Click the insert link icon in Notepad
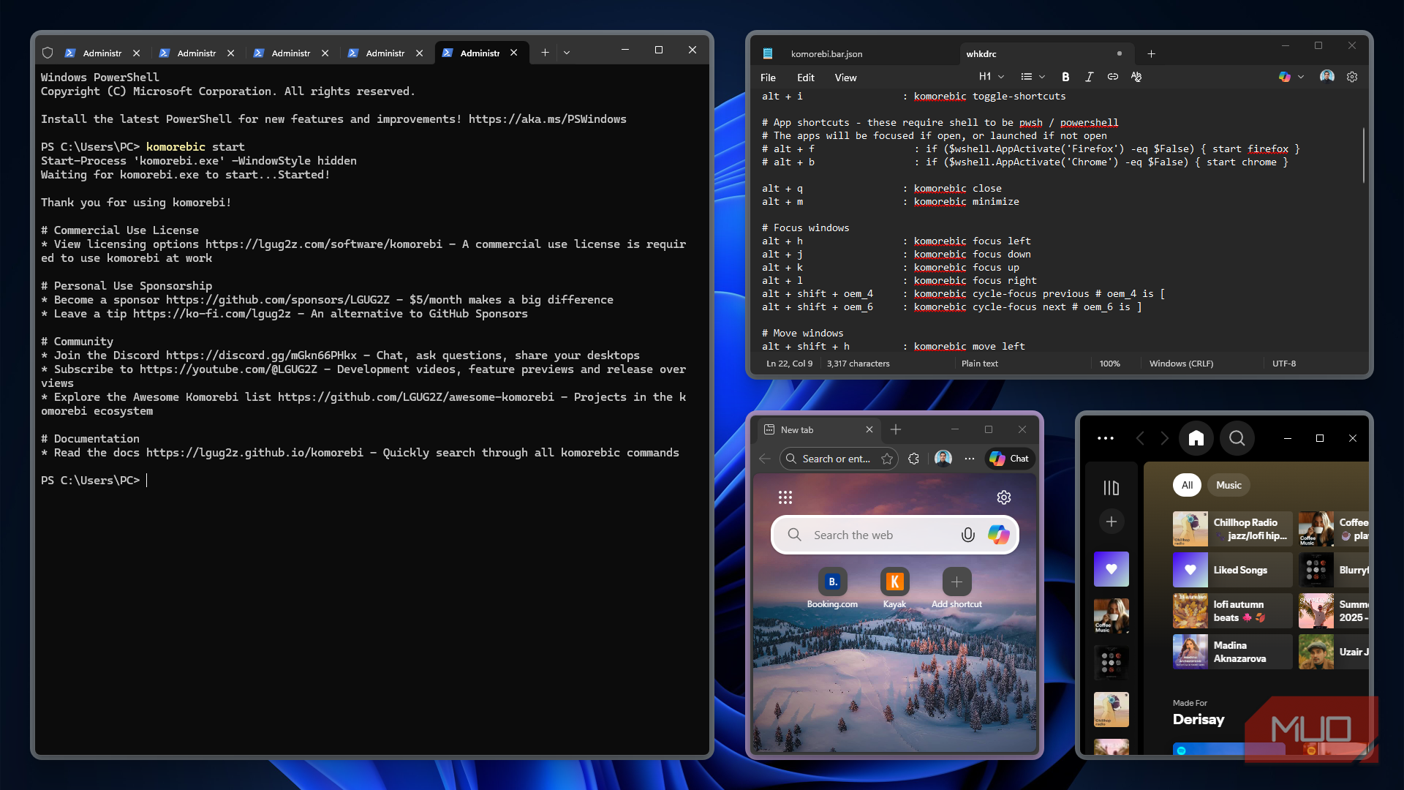Image resolution: width=1404 pixels, height=790 pixels. [x=1112, y=77]
